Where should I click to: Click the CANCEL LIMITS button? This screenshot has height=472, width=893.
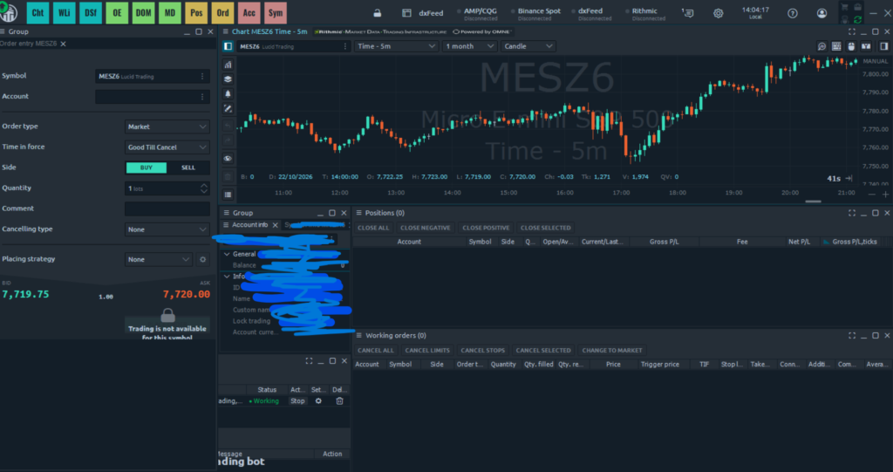(427, 350)
